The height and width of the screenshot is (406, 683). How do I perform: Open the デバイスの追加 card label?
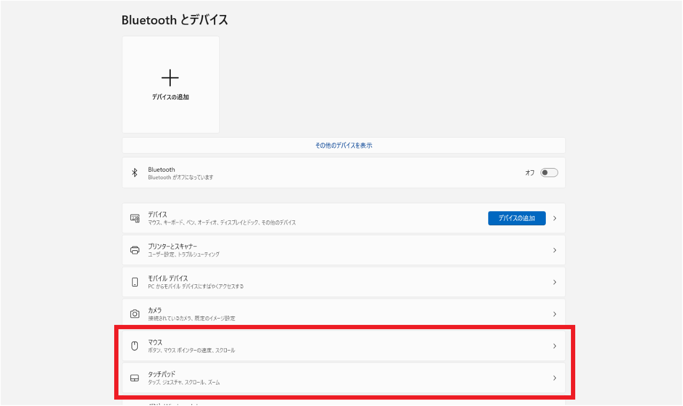click(171, 97)
